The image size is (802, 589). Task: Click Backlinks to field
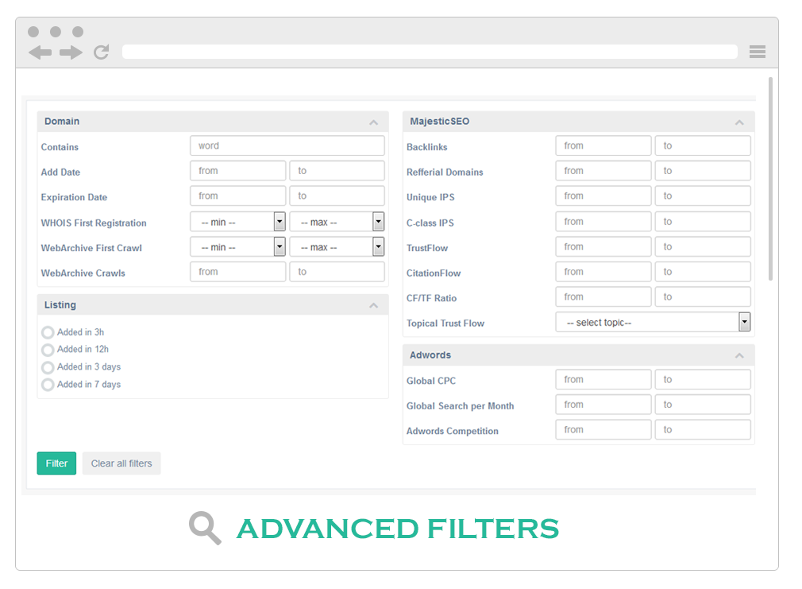click(703, 145)
